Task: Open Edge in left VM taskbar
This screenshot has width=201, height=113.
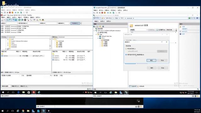Action: click(18, 92)
